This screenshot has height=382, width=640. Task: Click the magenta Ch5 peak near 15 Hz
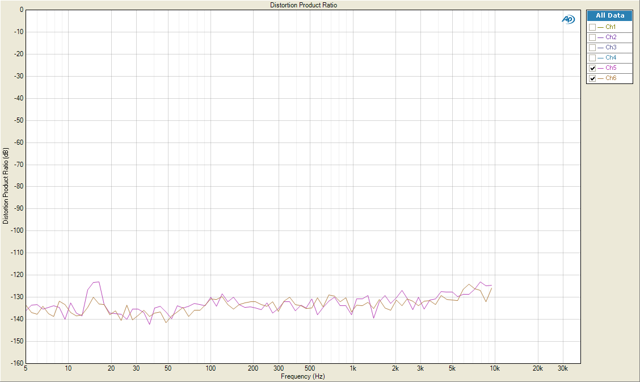[x=96, y=282]
